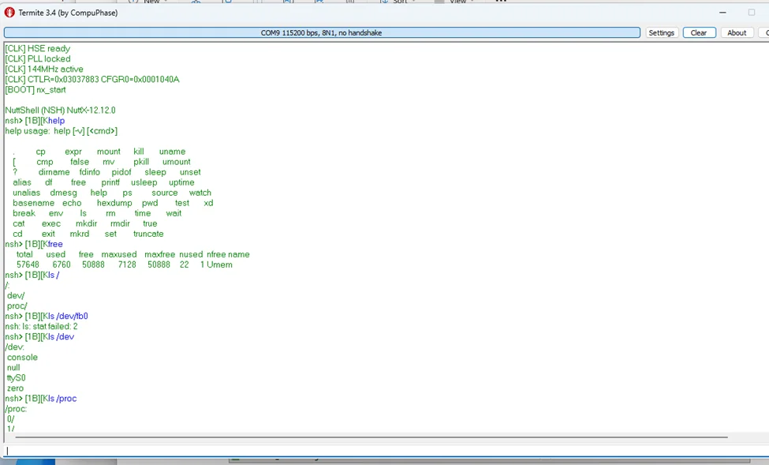The height and width of the screenshot is (465, 769).
Task: Open the Settings dialog
Action: [x=661, y=33]
